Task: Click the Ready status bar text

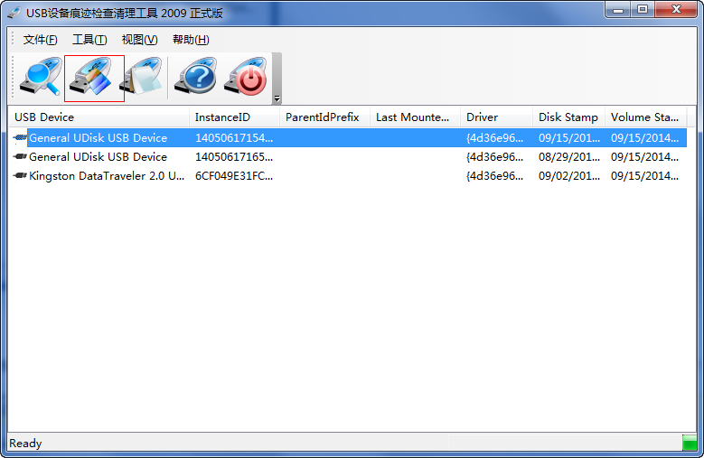Action: click(25, 444)
